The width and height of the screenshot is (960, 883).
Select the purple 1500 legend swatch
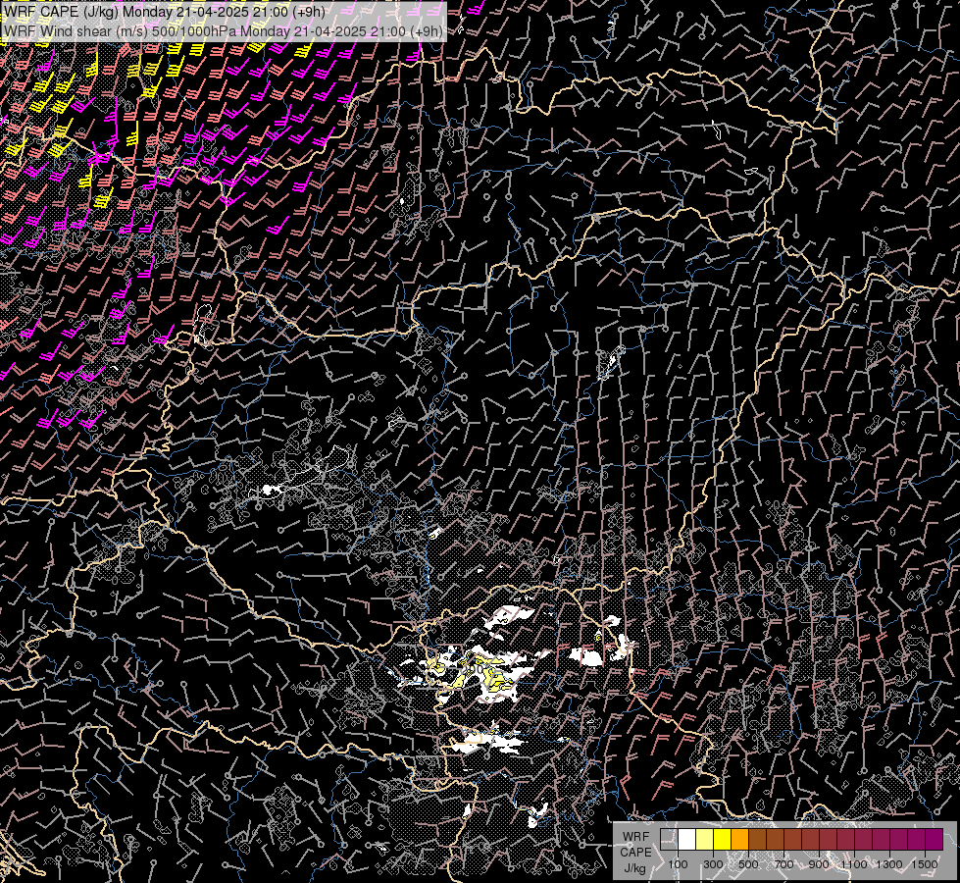click(x=935, y=840)
